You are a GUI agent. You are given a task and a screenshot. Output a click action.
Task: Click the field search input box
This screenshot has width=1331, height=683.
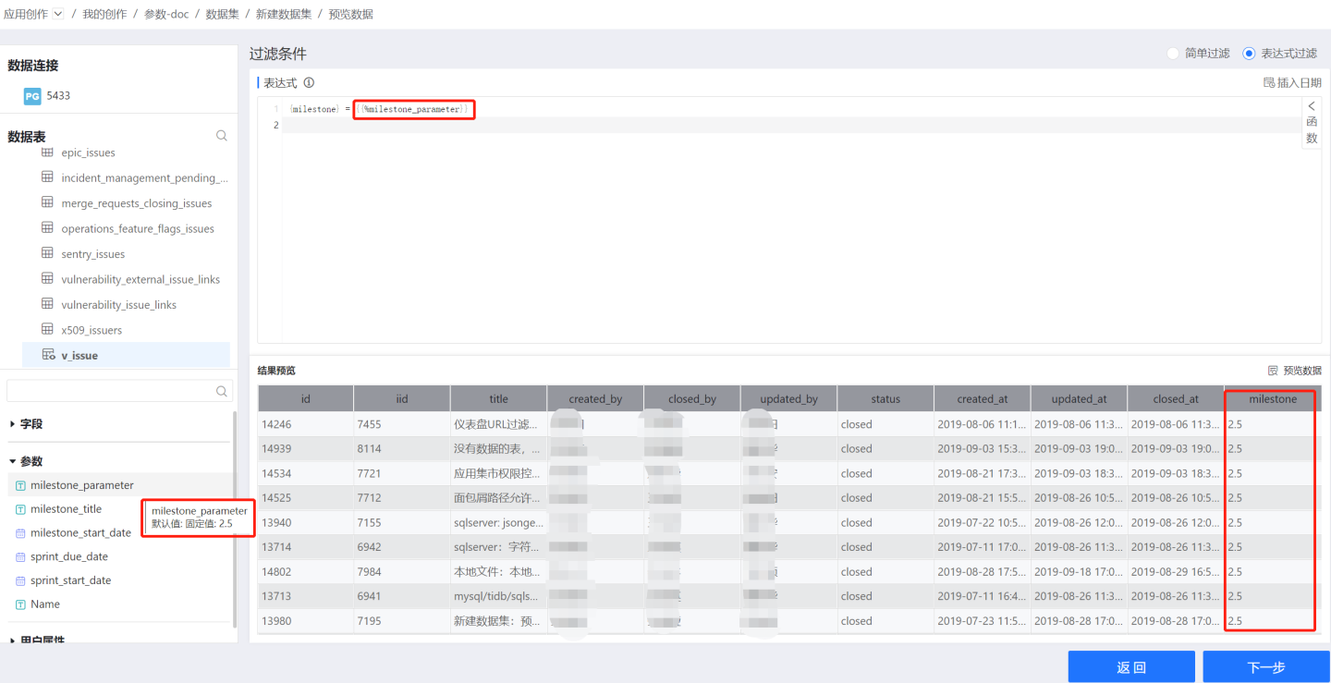point(111,391)
